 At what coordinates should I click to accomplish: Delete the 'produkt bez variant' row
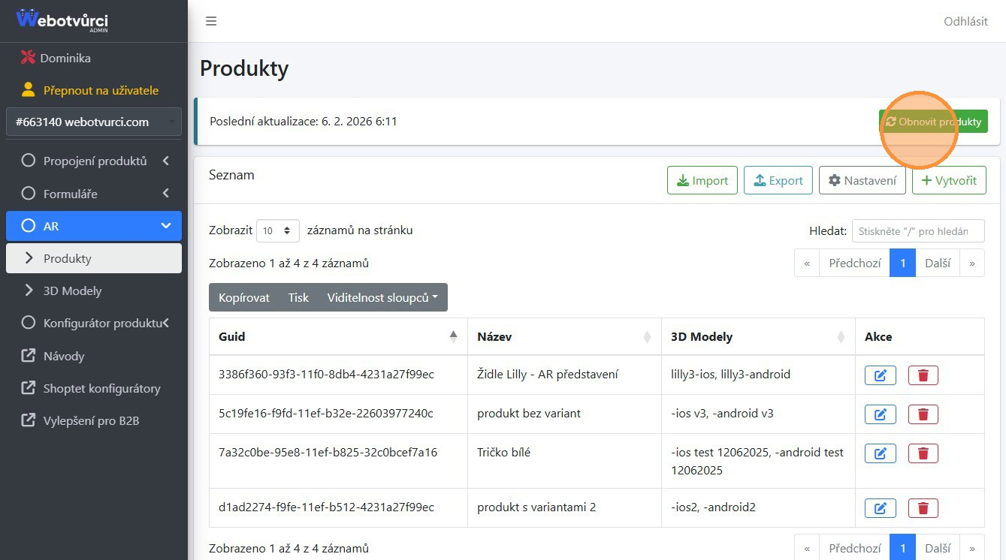[923, 414]
